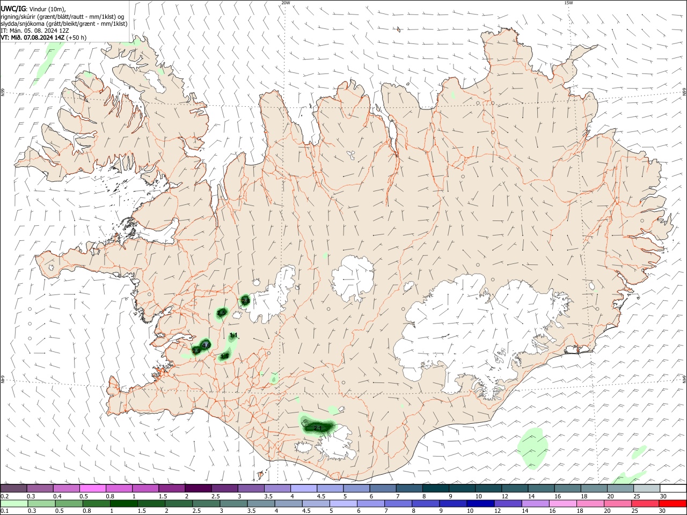This screenshot has height=515, width=687.
Task: Click the '64N' latitude label on right edge
Action: pyautogui.click(x=684, y=379)
